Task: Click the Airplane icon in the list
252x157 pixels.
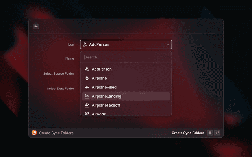Action: click(87, 78)
